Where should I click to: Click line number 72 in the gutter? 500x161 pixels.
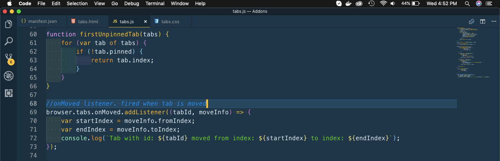coord(33,138)
